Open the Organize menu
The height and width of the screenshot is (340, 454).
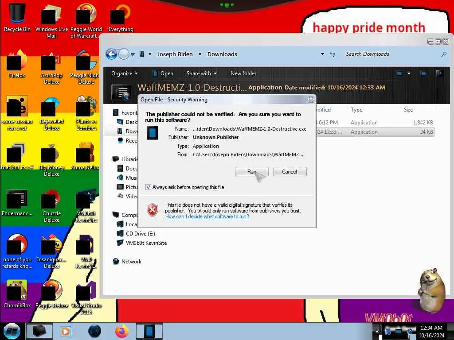pyautogui.click(x=125, y=73)
